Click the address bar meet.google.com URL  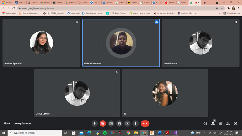pos(38,8)
